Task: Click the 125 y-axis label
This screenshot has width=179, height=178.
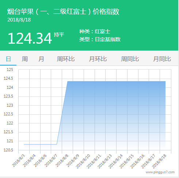Action: (x=10, y=70)
